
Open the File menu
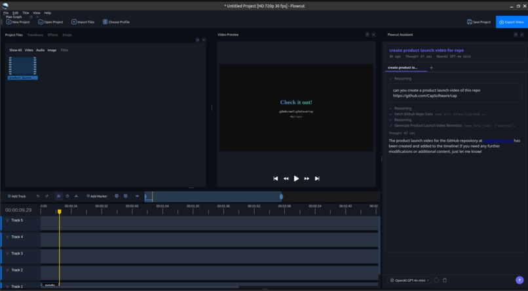tap(6, 13)
